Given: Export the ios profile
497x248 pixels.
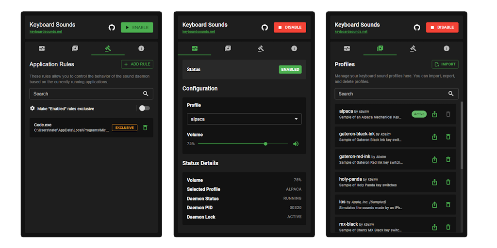Looking at the screenshot, I should coord(434,204).
